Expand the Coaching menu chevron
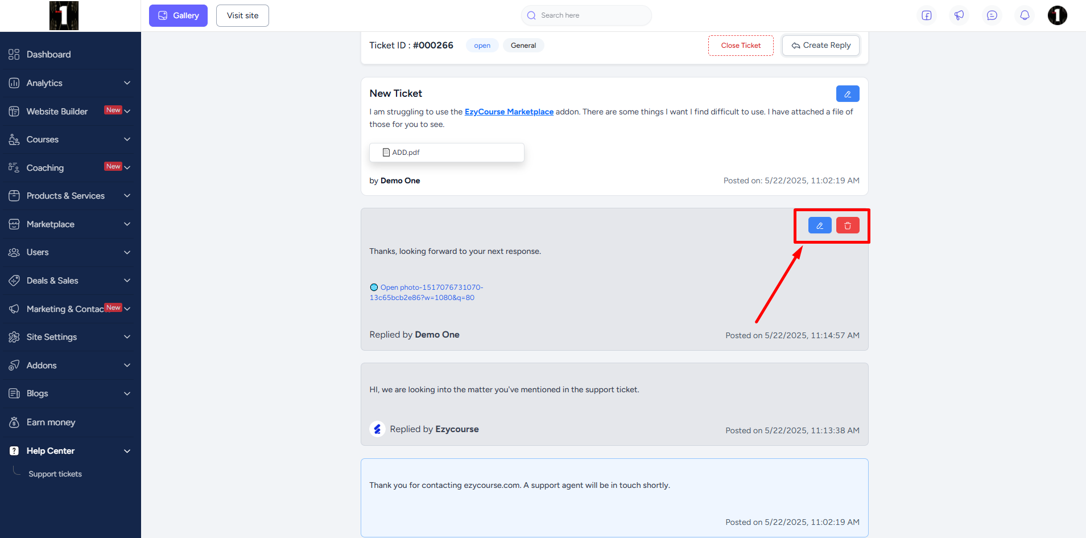 tap(127, 168)
